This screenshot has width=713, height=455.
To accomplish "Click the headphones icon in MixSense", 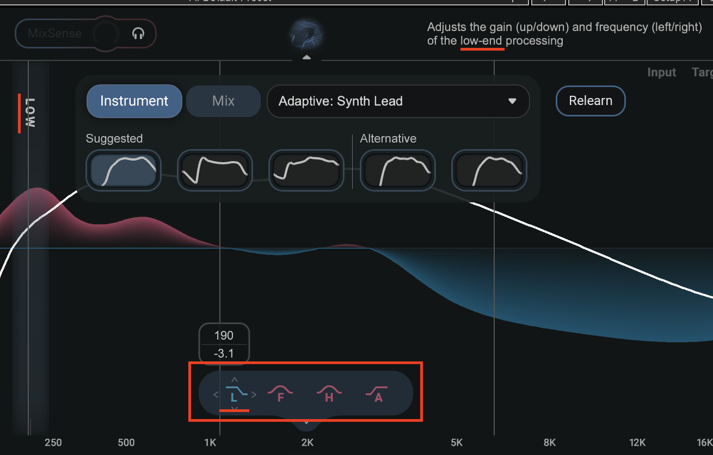I will [138, 34].
